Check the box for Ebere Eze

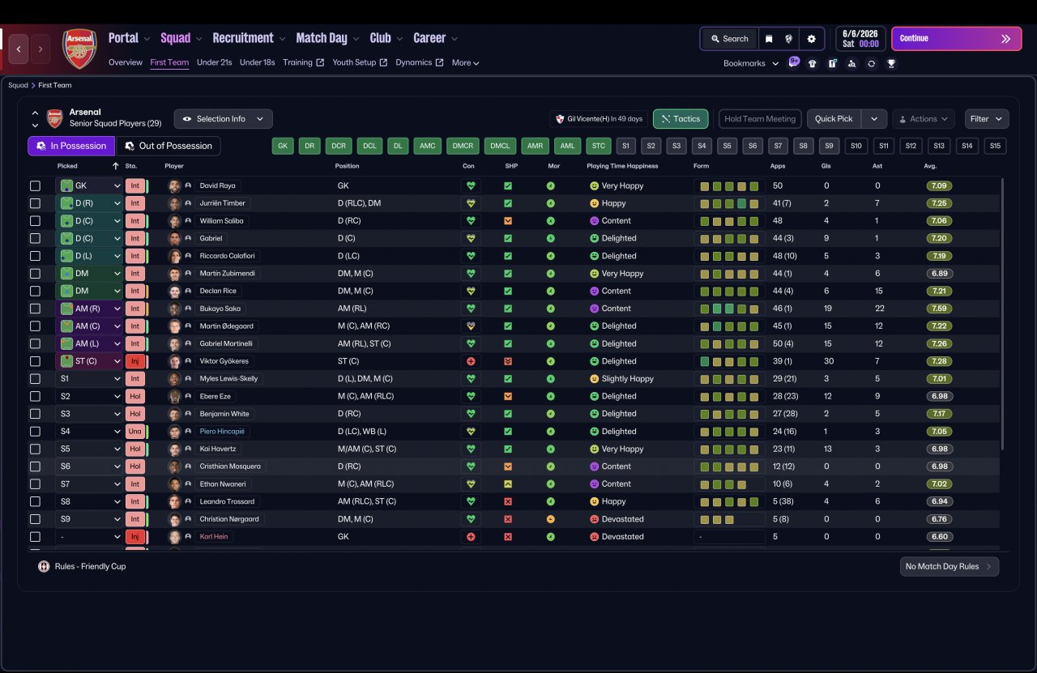point(35,396)
